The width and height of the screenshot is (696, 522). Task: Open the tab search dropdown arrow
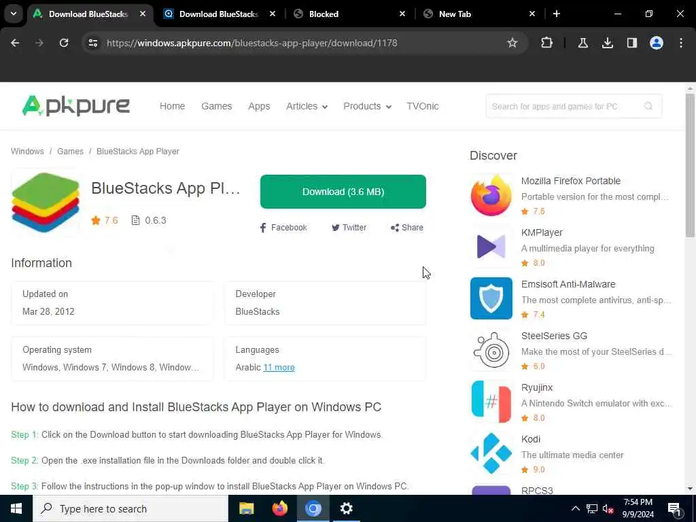pyautogui.click(x=14, y=14)
